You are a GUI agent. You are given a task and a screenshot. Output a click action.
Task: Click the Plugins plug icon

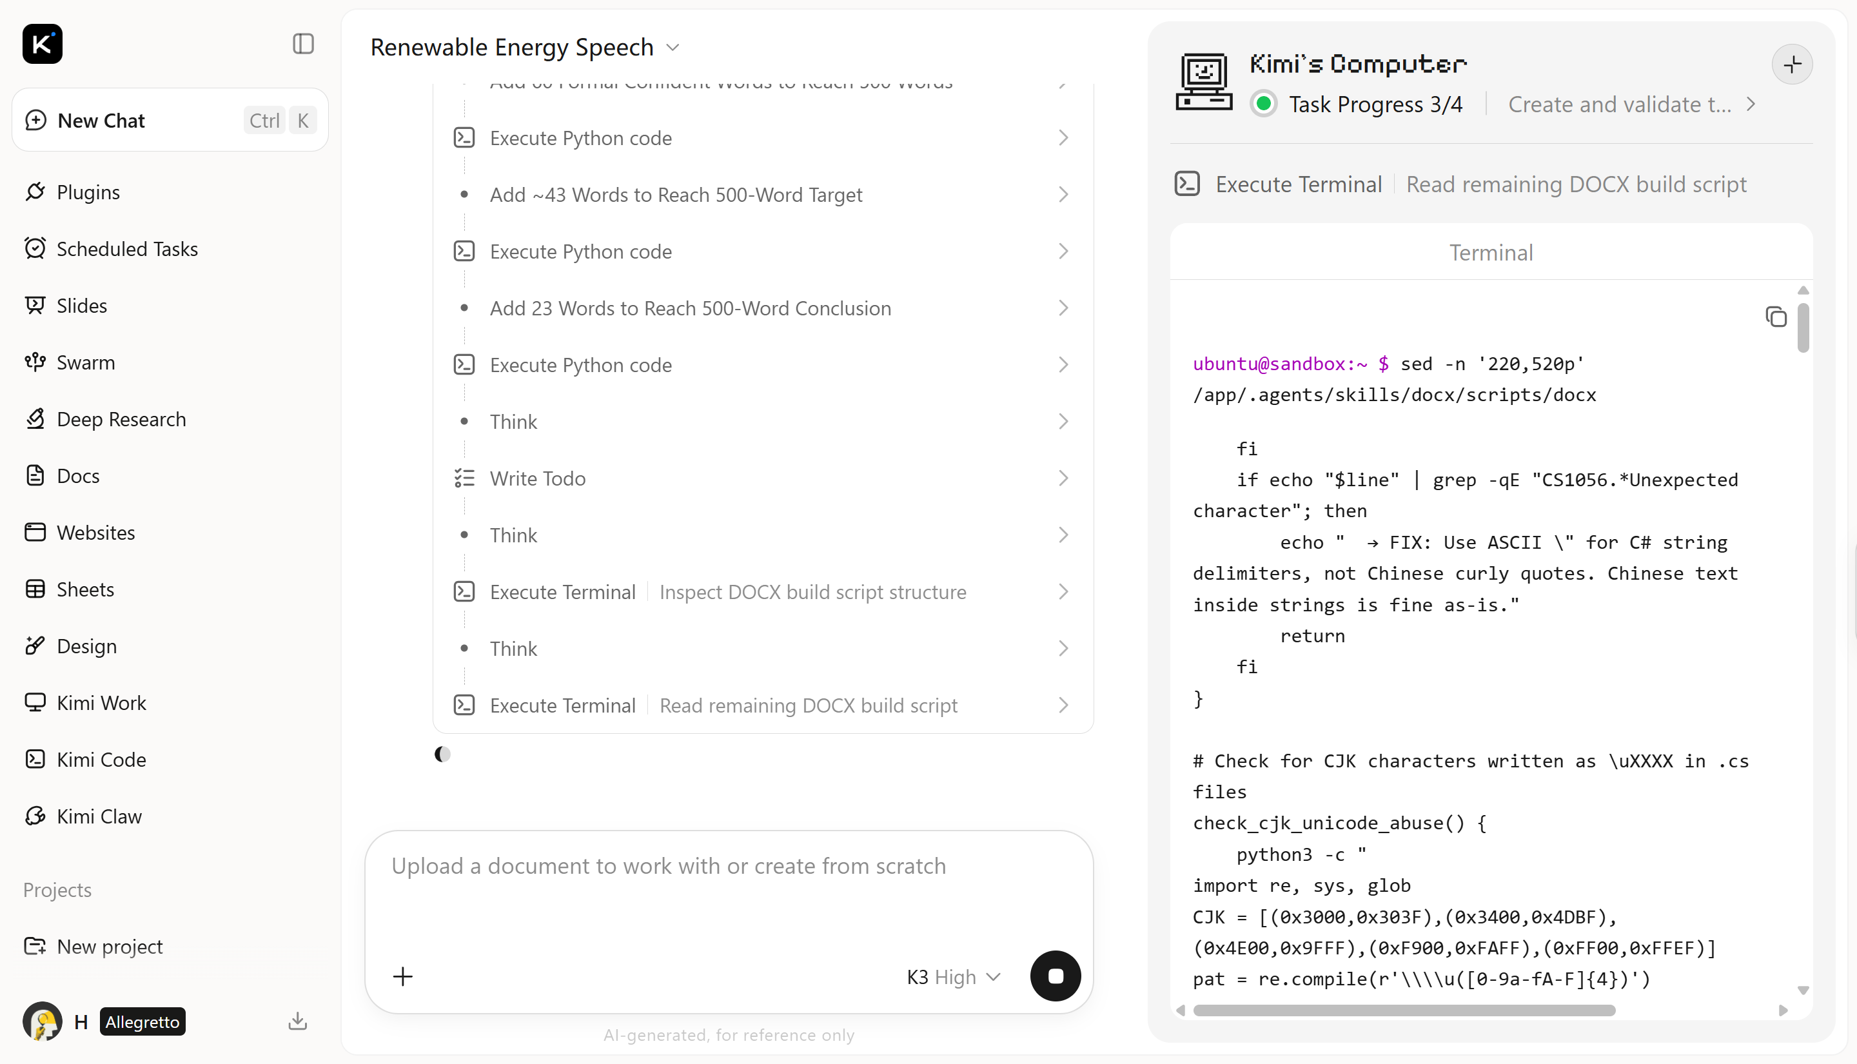(x=35, y=192)
